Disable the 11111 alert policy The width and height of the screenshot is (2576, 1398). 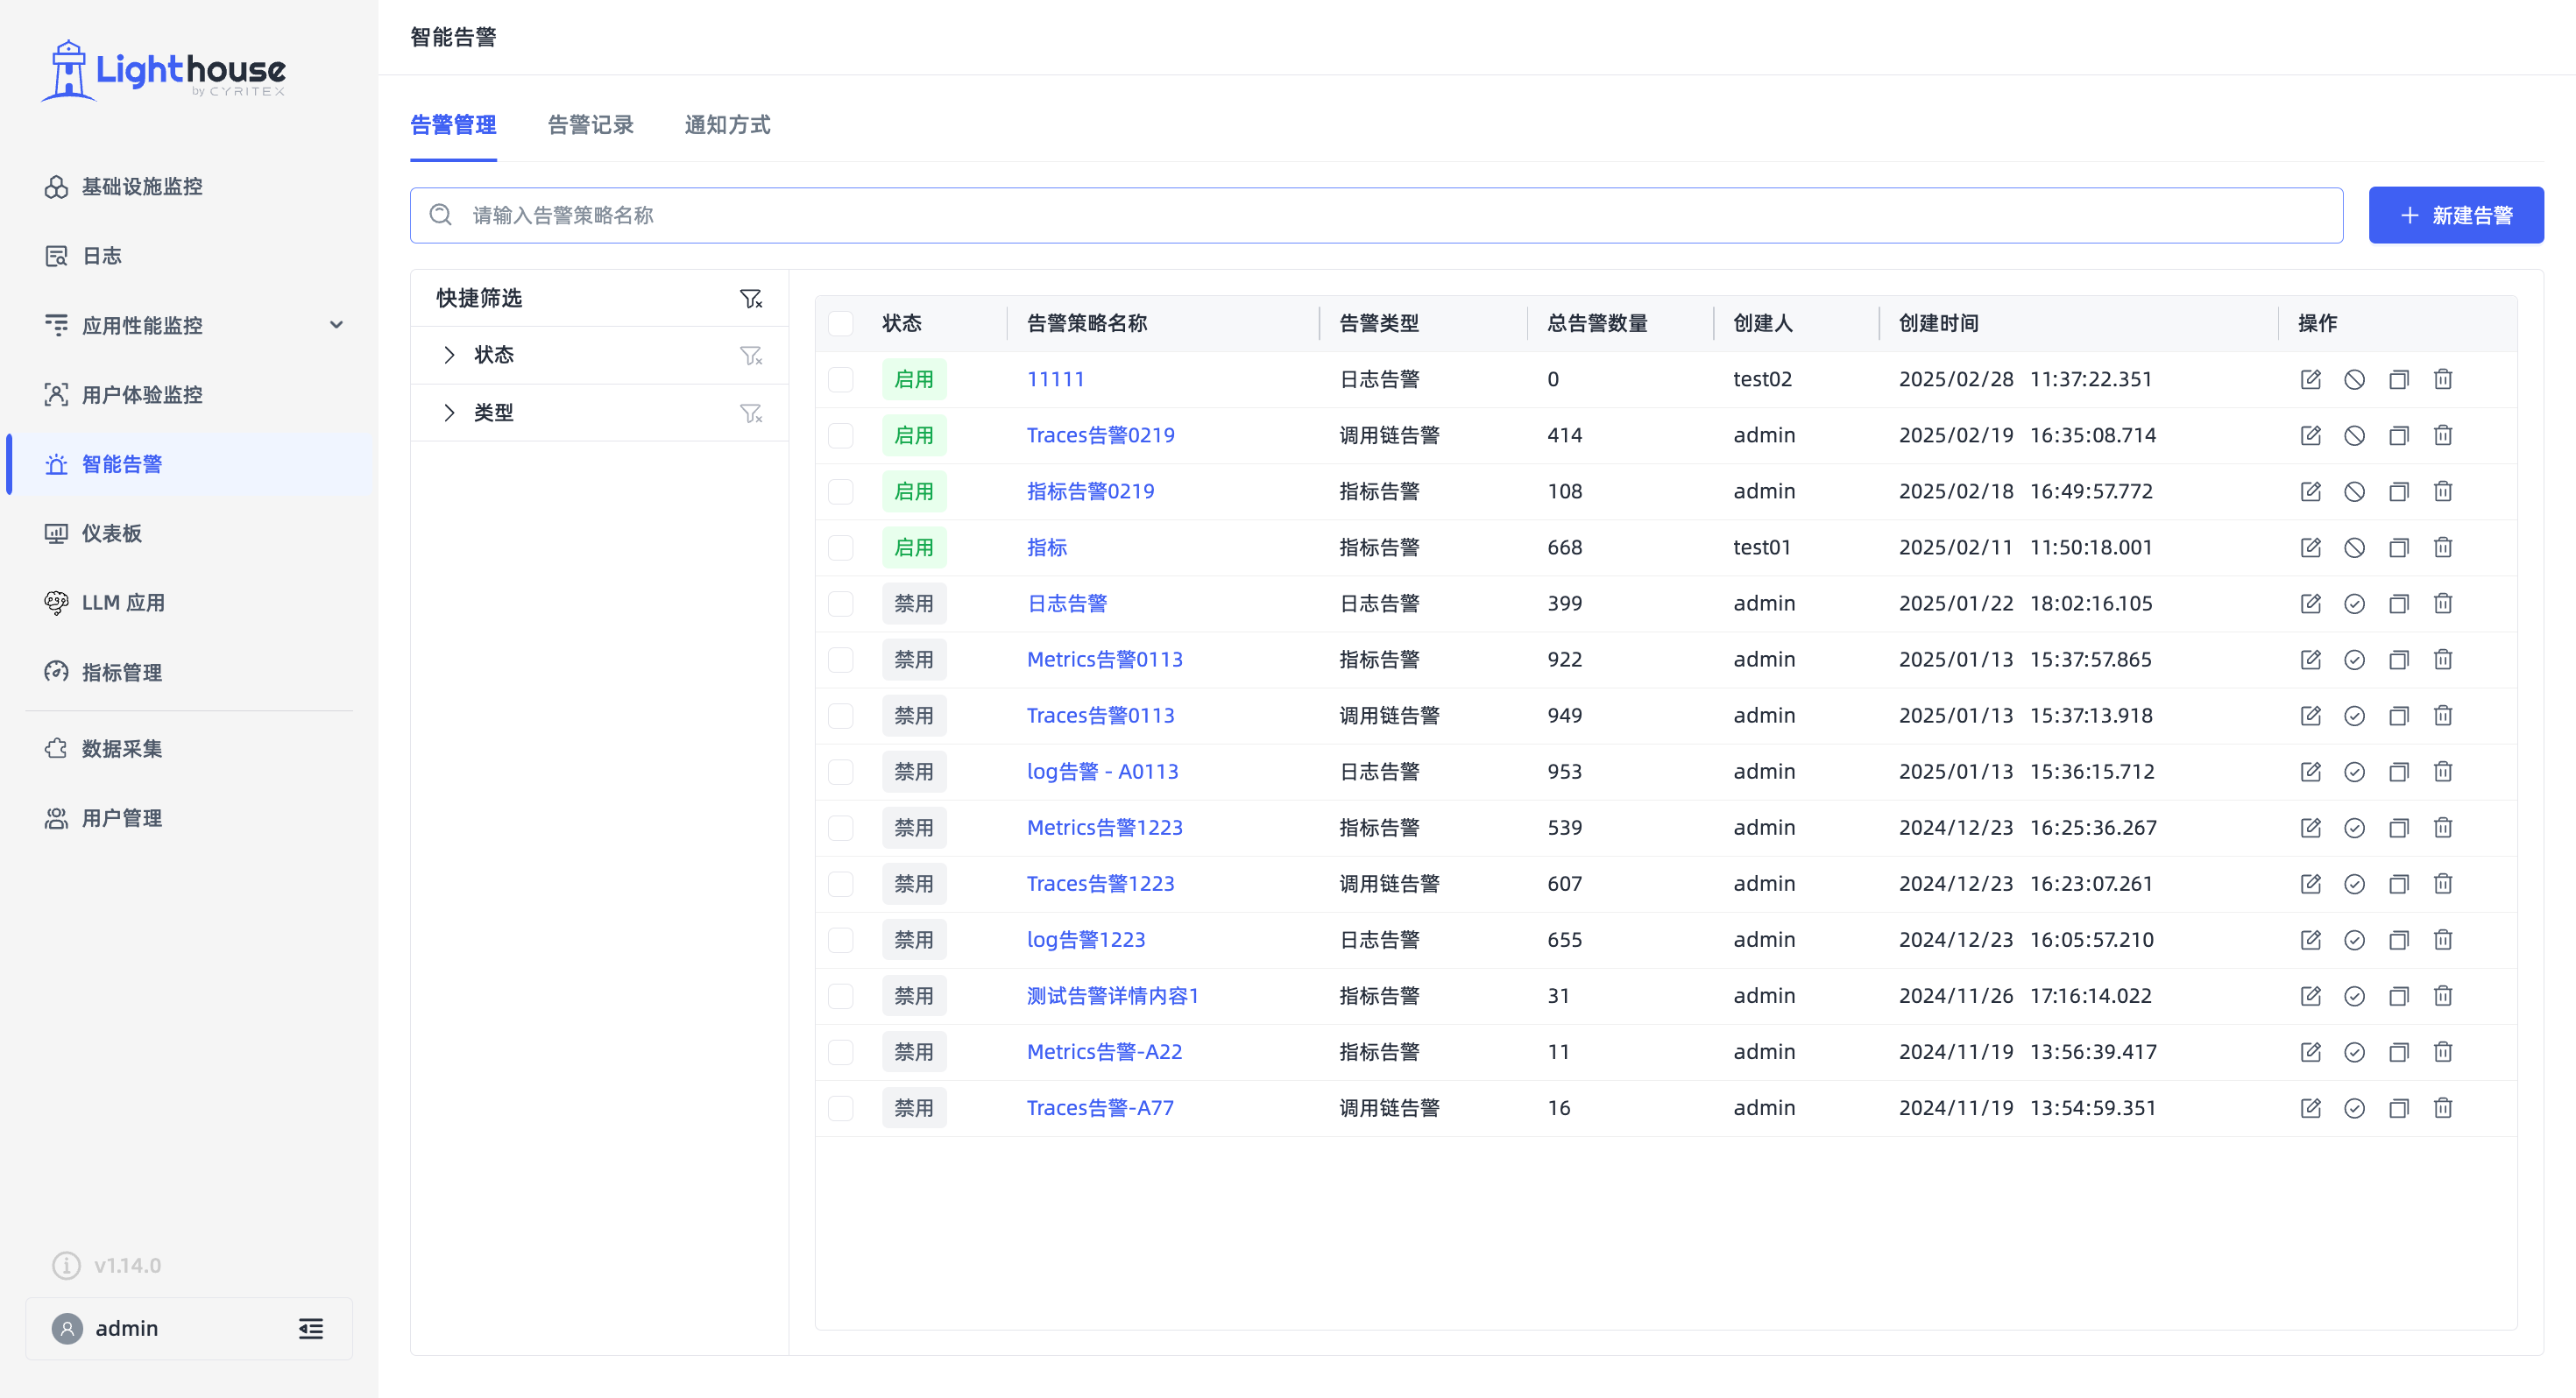tap(2354, 379)
